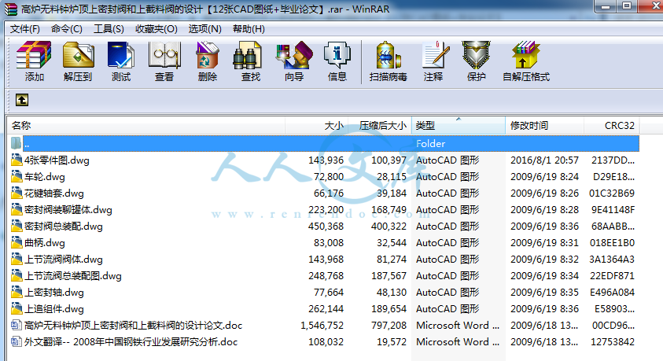
Task: Run the Test (测试) archive tool
Action: [x=121, y=55]
